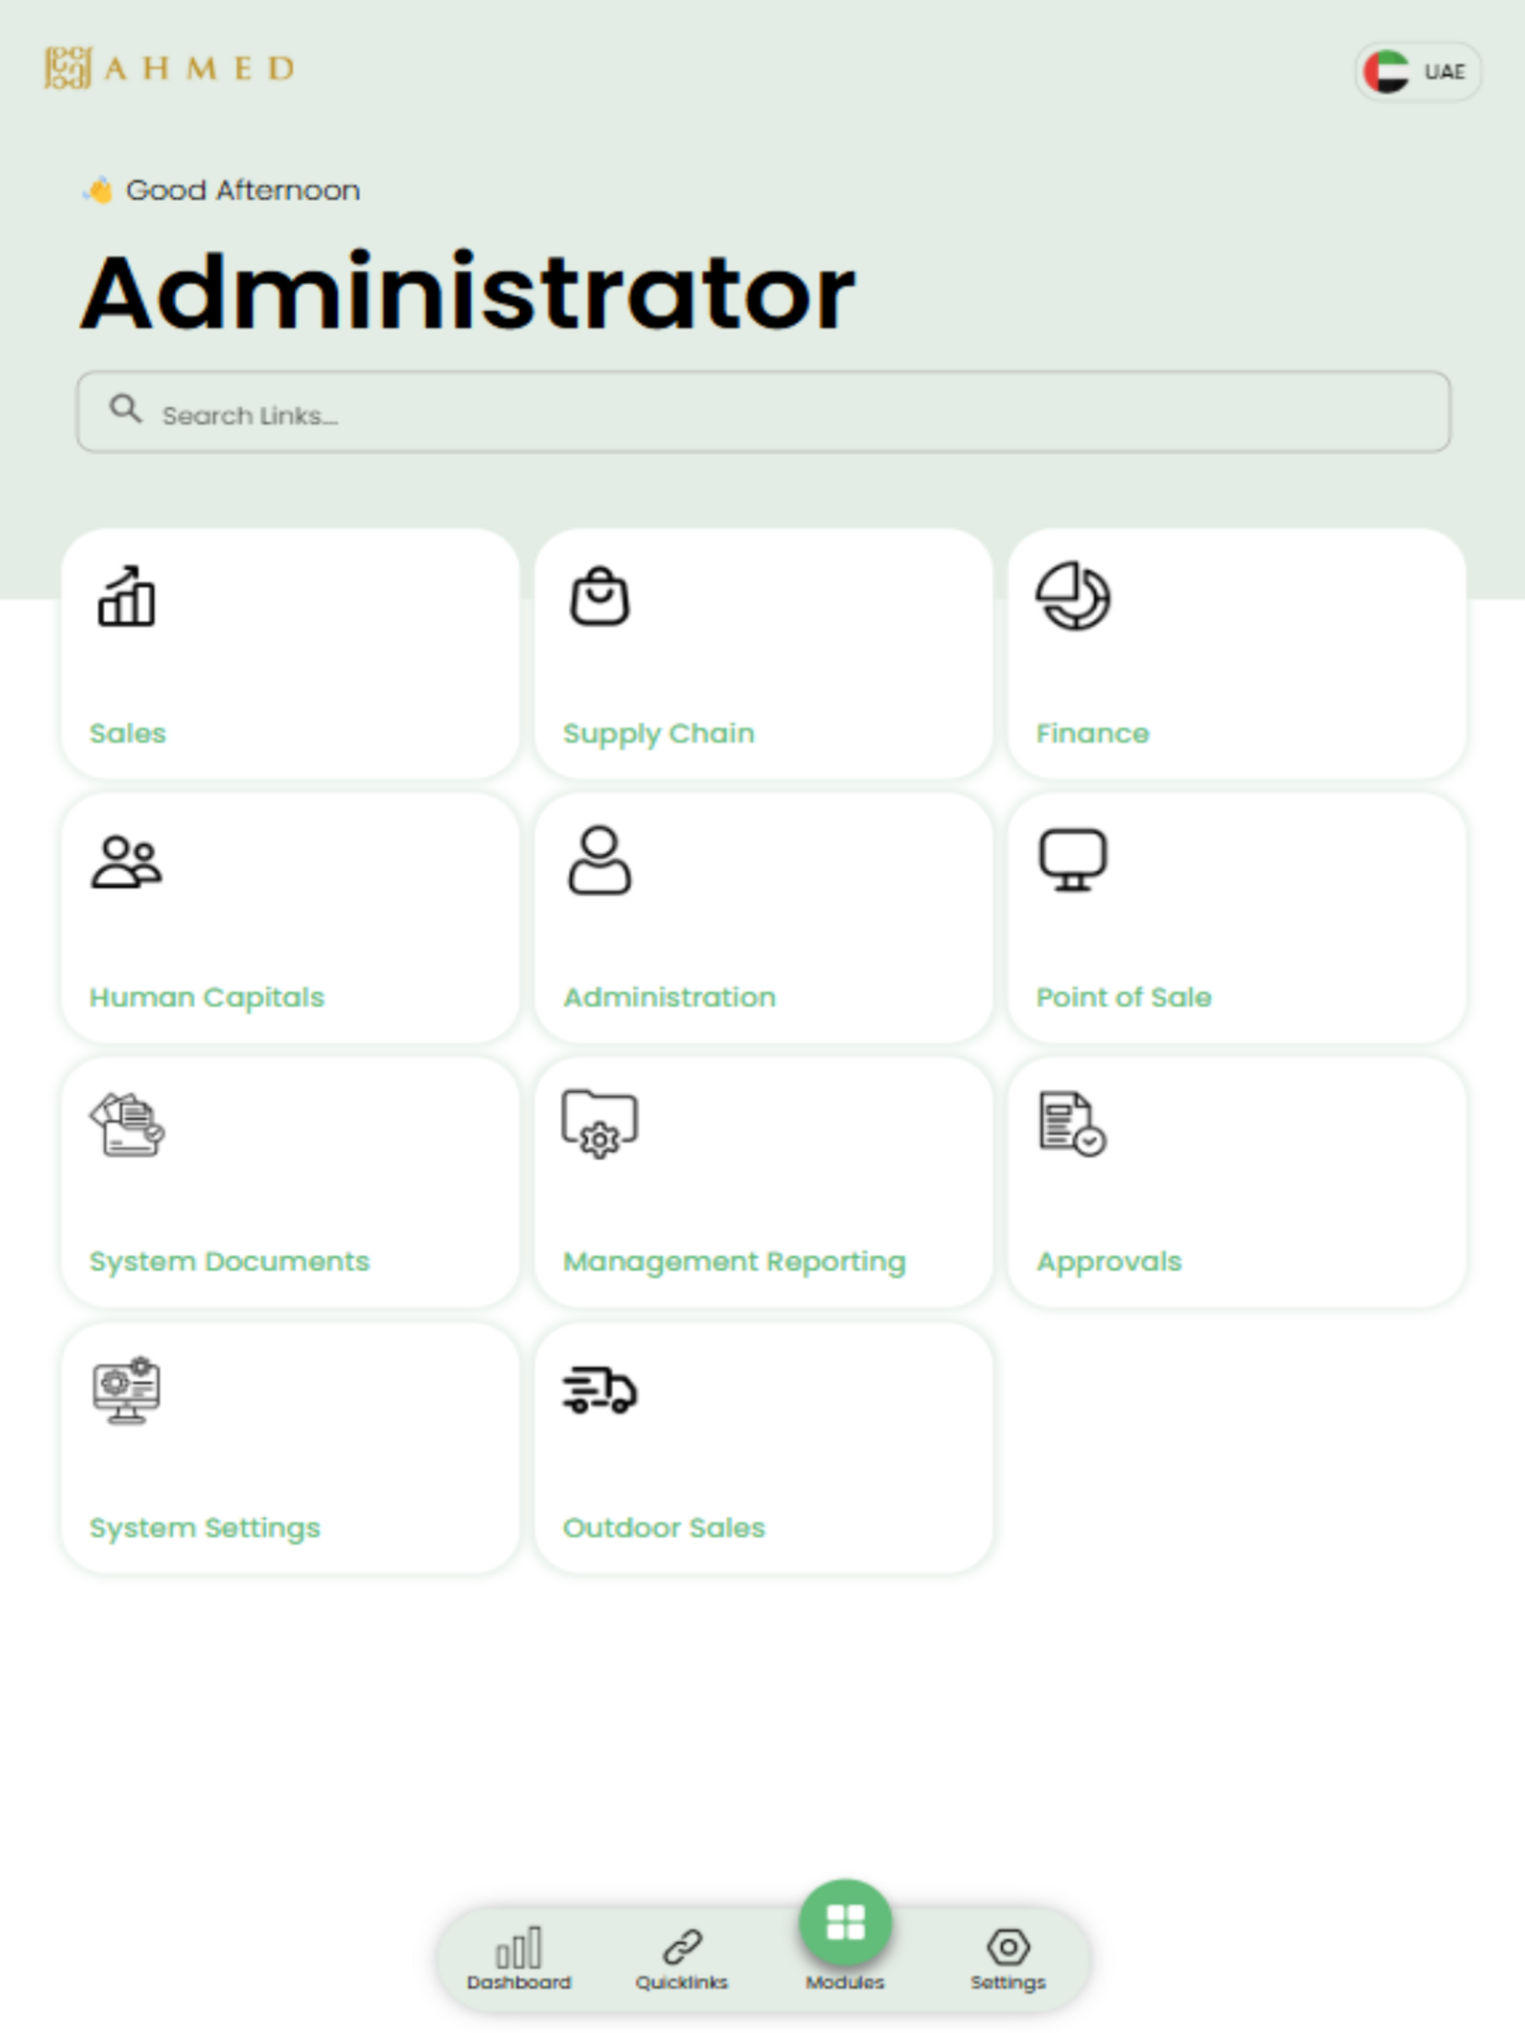The height and width of the screenshot is (2033, 1525).
Task: Open Management Reporting folder gear icon
Action: (599, 1124)
